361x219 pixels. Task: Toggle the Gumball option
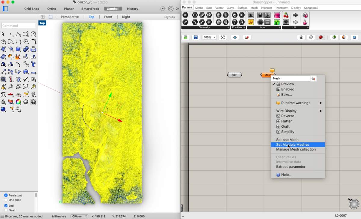tap(113, 9)
